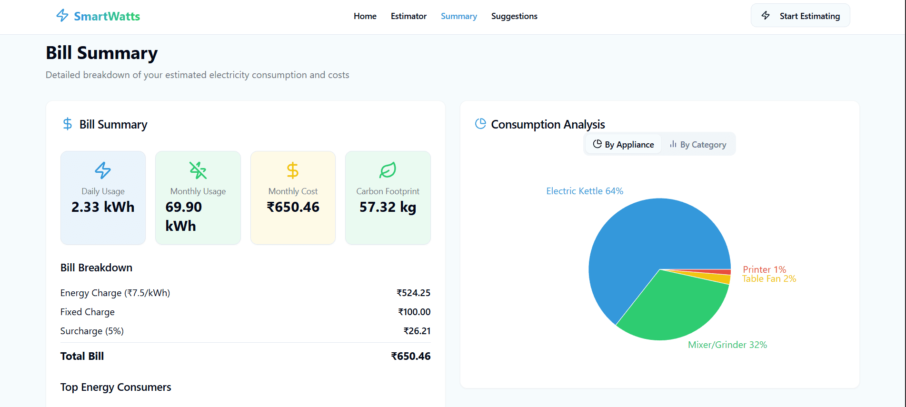Switch to the By Category view
Image resolution: width=906 pixels, height=407 pixels.
pyautogui.click(x=698, y=144)
